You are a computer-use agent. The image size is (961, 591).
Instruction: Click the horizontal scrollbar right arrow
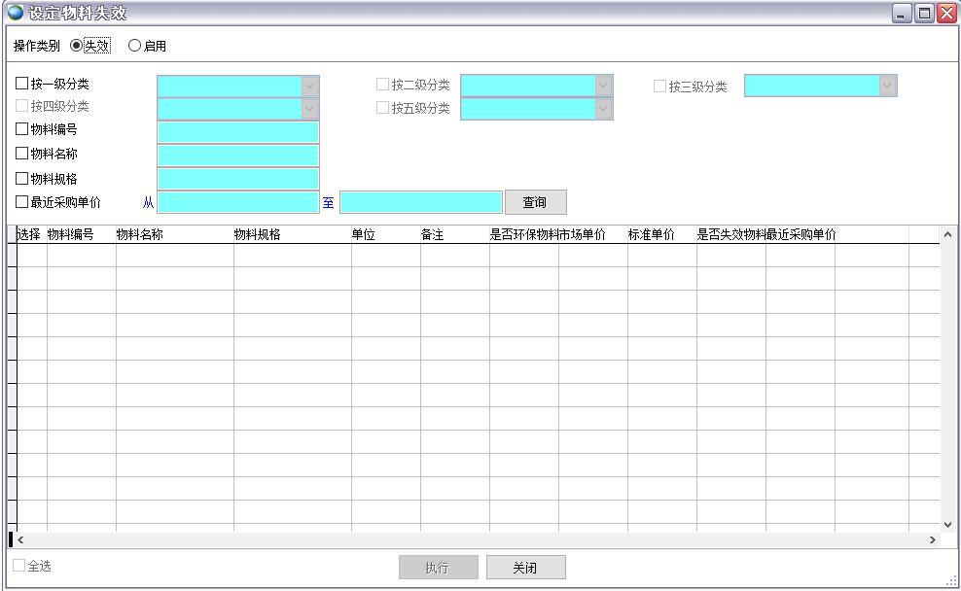click(933, 539)
